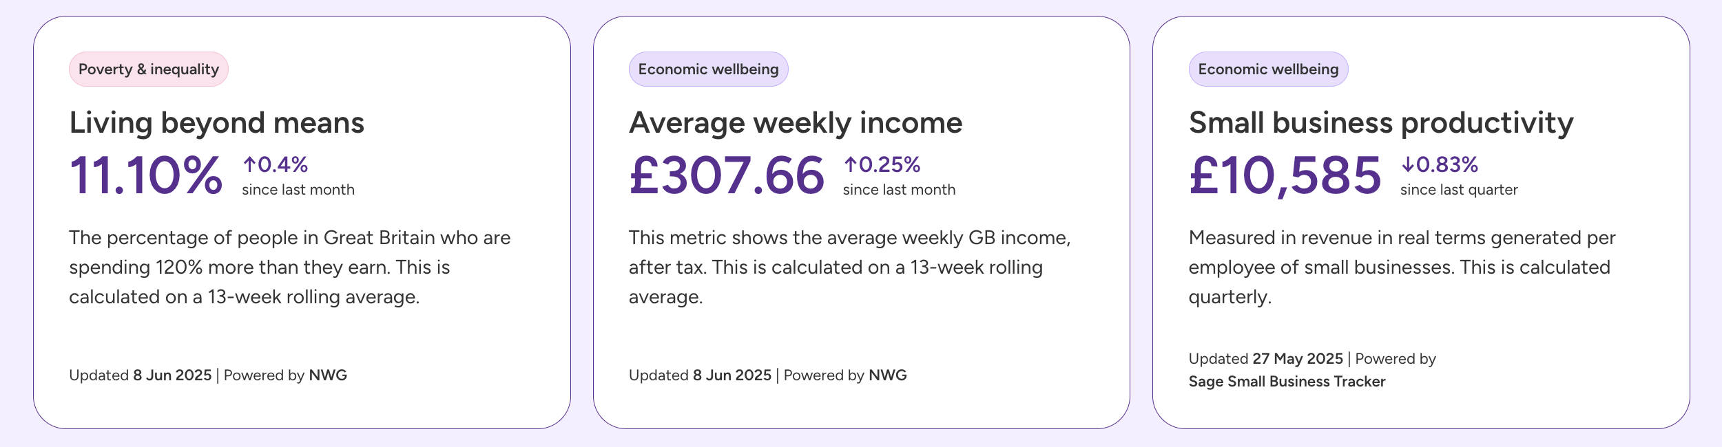The width and height of the screenshot is (1722, 447).
Task: Click the down arrow beside 0.83%
Action: tap(1408, 164)
